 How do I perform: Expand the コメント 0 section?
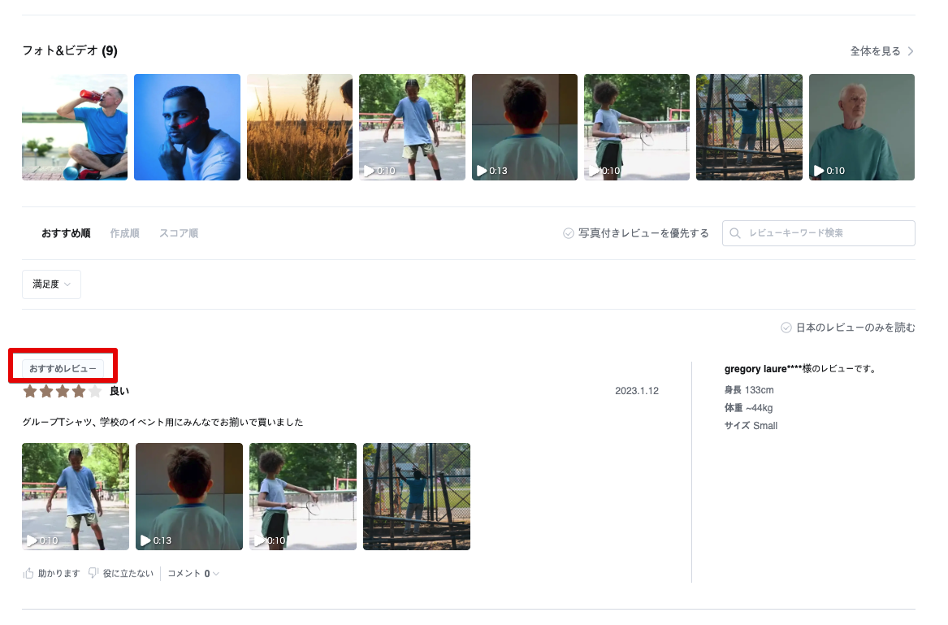point(193,573)
